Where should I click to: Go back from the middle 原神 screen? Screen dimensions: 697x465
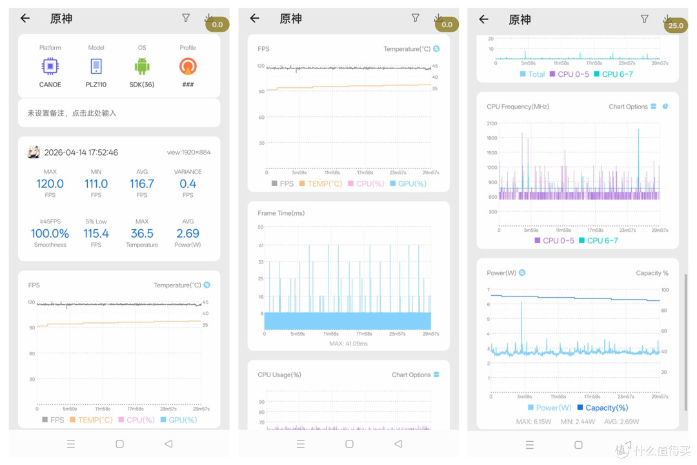[255, 18]
